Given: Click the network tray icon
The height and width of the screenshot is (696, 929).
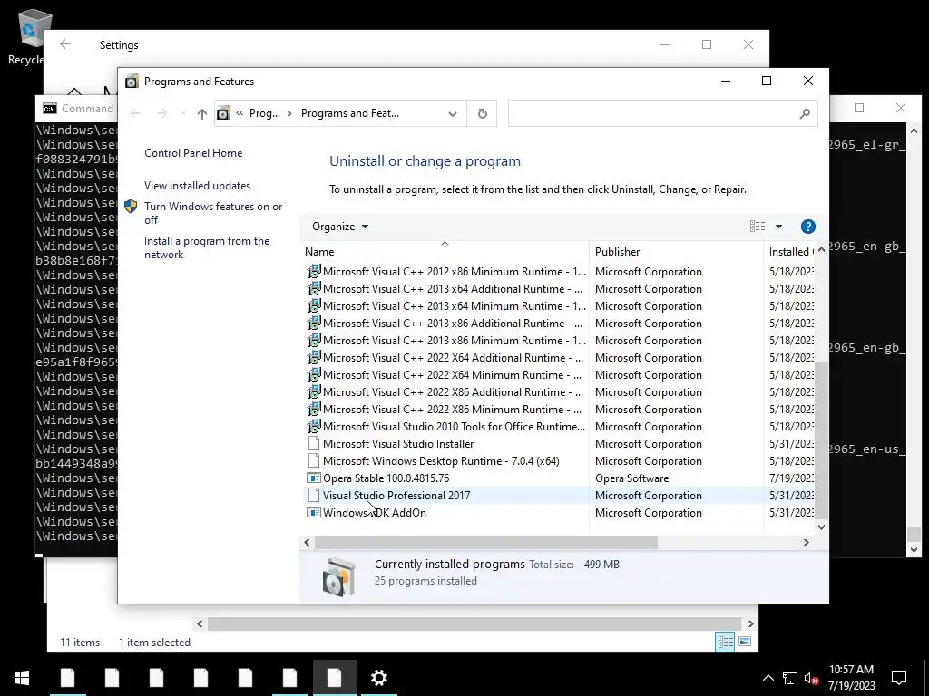Looking at the screenshot, I should [x=790, y=678].
